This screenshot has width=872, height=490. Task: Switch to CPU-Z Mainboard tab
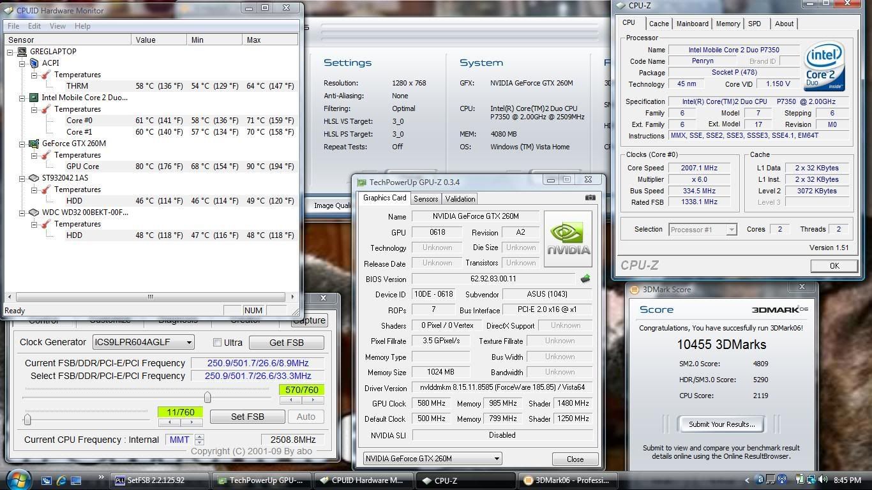click(693, 24)
